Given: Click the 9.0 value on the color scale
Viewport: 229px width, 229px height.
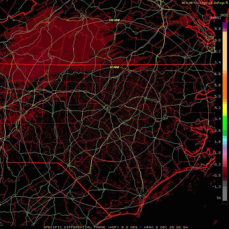Looking at the screenshot, I should pos(218,40).
